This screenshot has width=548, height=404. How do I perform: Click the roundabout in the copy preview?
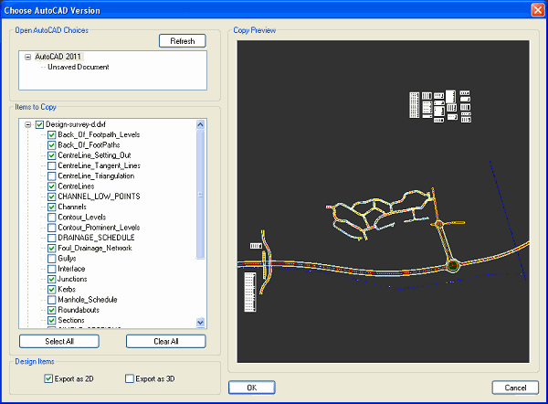pyautogui.click(x=453, y=265)
